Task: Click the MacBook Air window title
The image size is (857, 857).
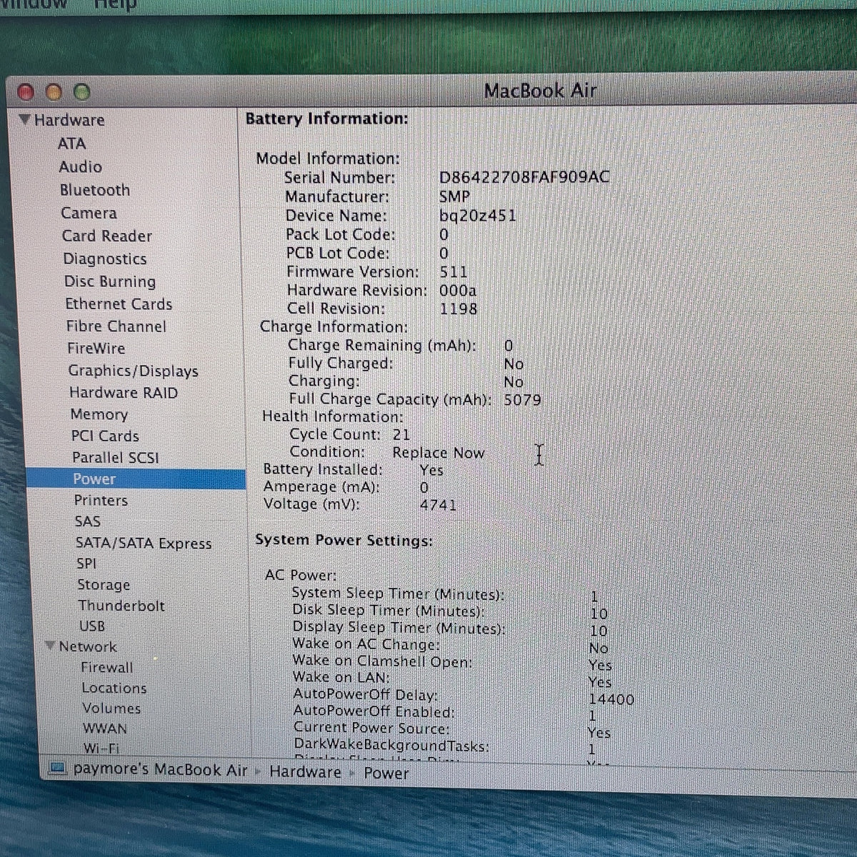Action: tap(540, 91)
